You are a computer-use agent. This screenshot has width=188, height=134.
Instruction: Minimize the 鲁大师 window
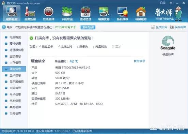(177, 3)
